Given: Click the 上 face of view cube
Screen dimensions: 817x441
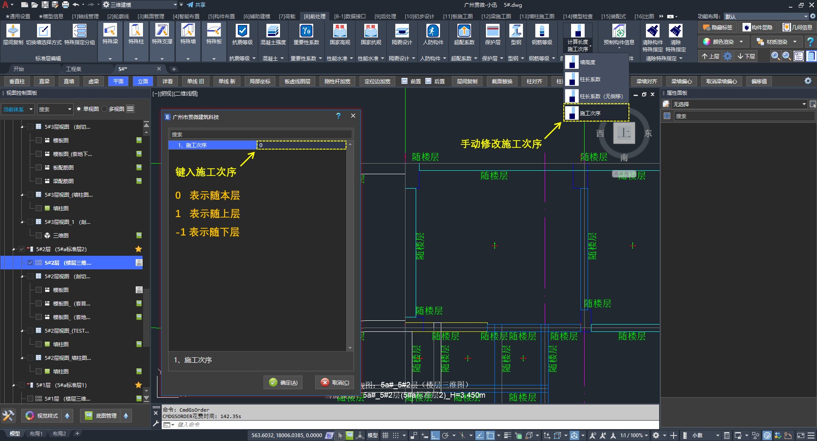Looking at the screenshot, I should pyautogui.click(x=624, y=133).
